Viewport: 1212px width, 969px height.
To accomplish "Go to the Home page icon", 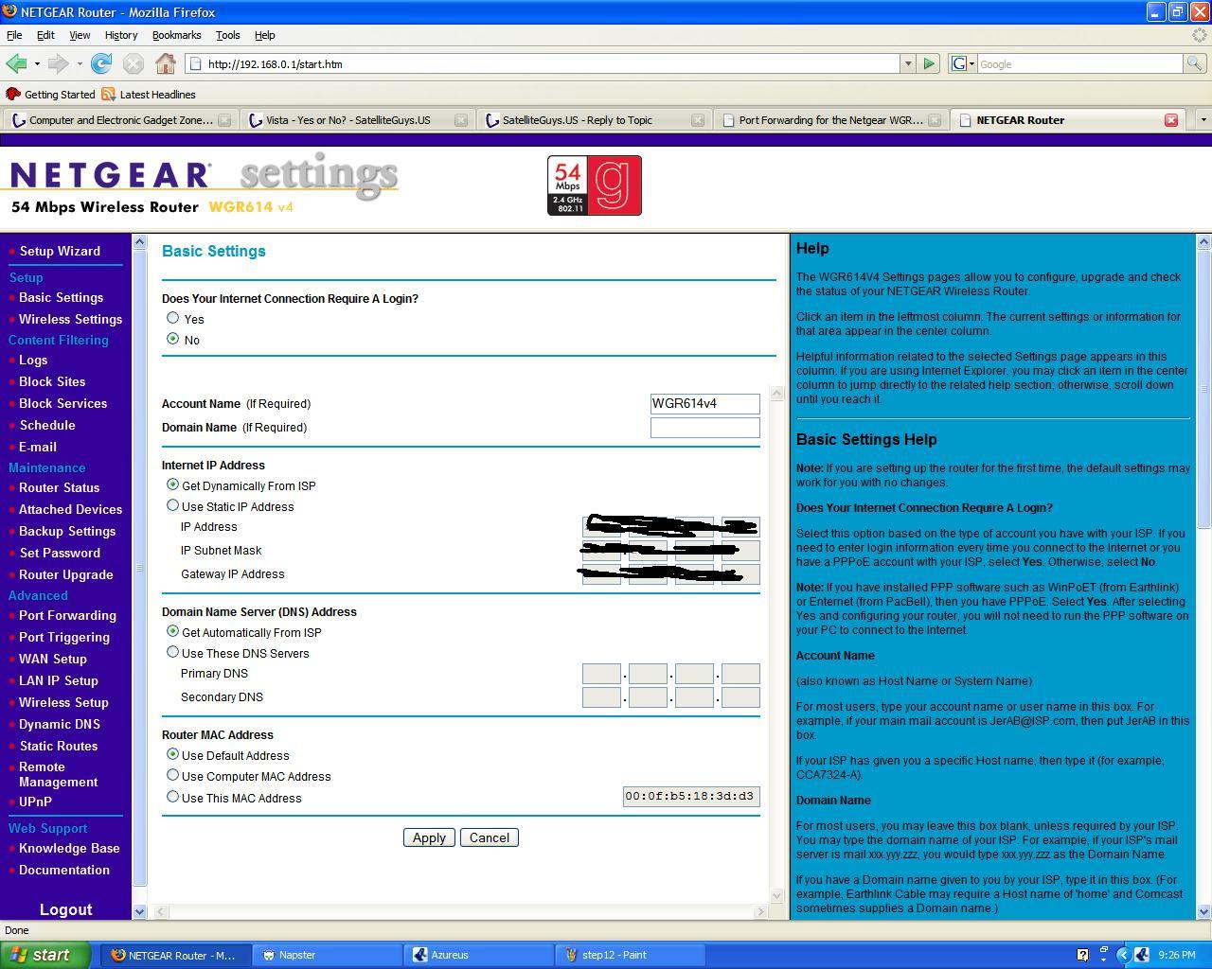I will pos(166,63).
